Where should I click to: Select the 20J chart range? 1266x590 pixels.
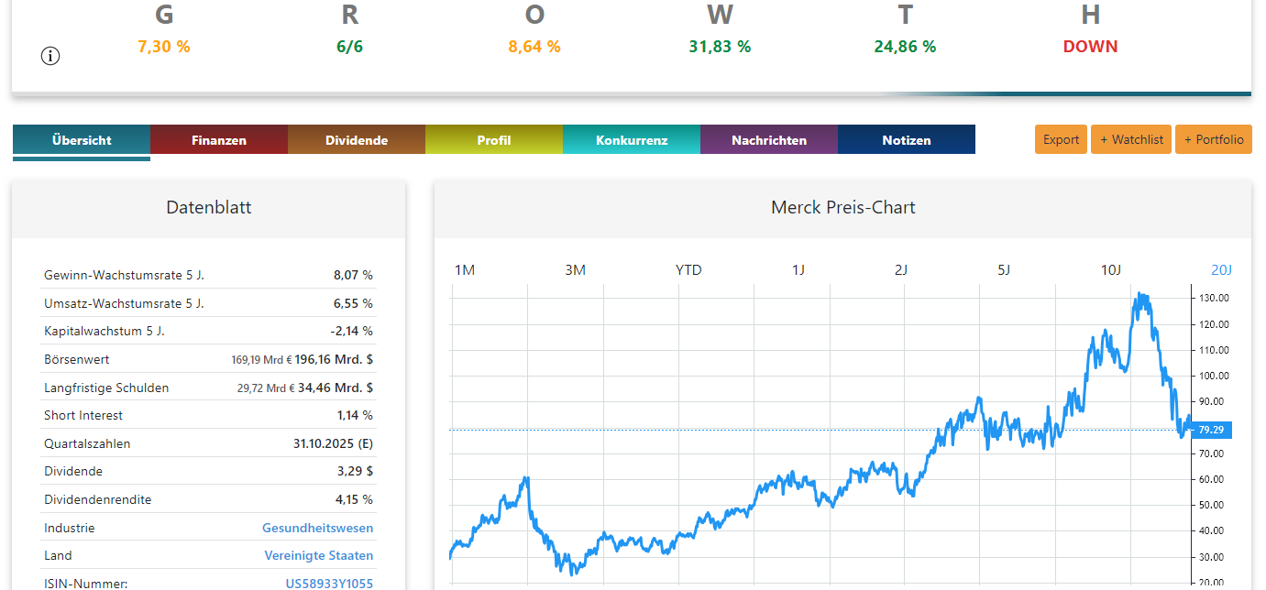pos(1222,269)
